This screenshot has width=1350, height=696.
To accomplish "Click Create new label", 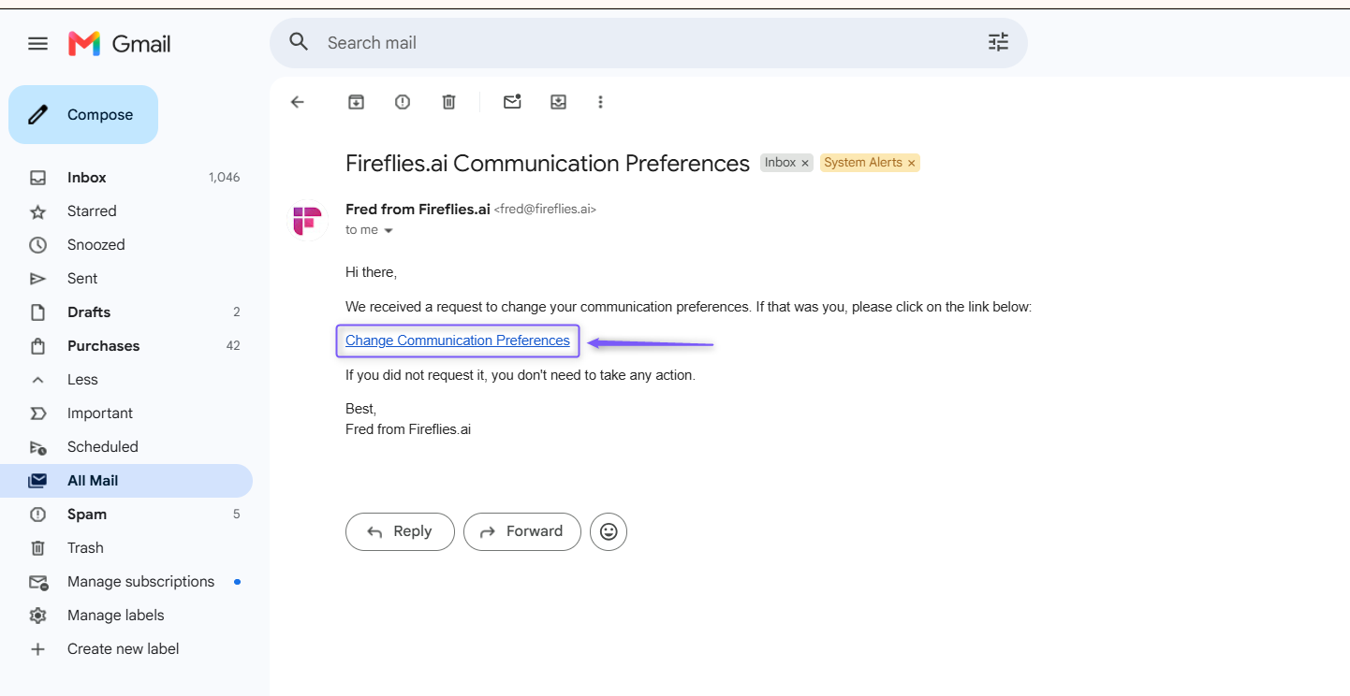I will 126,649.
